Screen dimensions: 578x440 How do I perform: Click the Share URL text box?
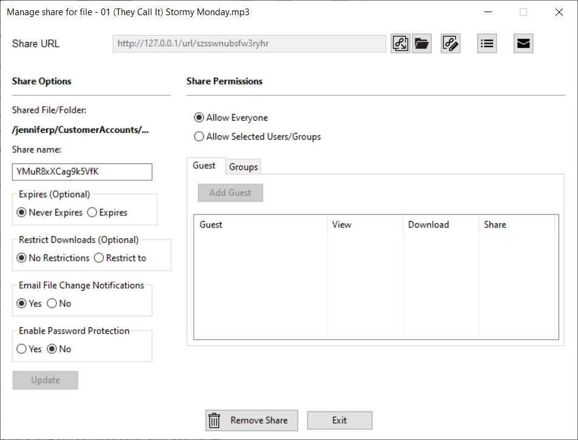249,44
